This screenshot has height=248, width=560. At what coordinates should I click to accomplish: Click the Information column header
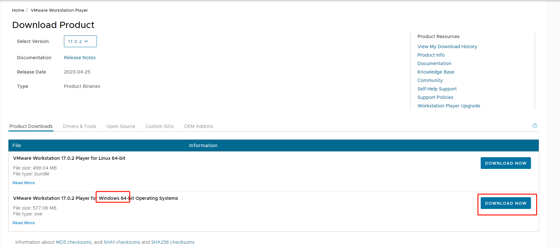click(203, 145)
